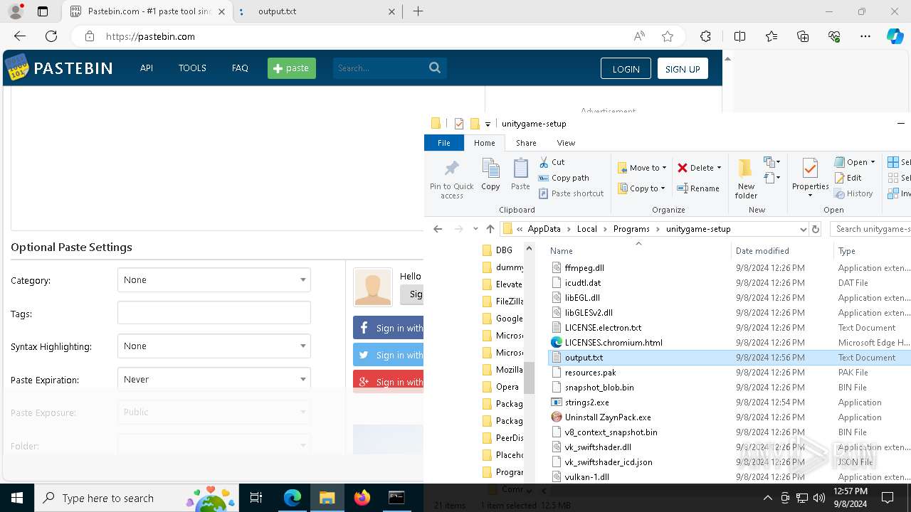
Task: Open Edge settings and more menu
Action: click(865, 36)
